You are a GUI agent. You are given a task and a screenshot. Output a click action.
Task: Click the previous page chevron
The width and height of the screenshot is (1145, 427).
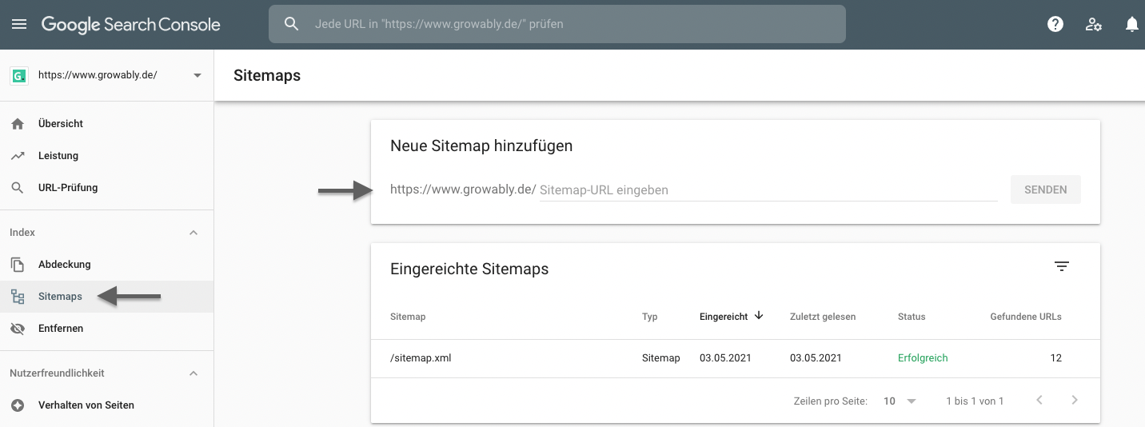(x=1039, y=400)
